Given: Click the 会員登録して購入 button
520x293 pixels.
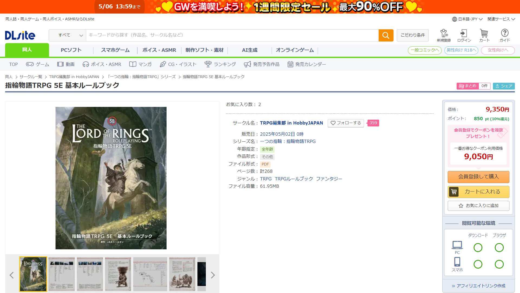Looking at the screenshot, I should coord(478,177).
